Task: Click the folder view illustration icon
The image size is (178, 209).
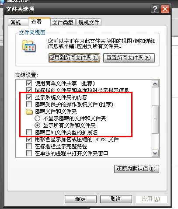Action: (x=29, y=46)
